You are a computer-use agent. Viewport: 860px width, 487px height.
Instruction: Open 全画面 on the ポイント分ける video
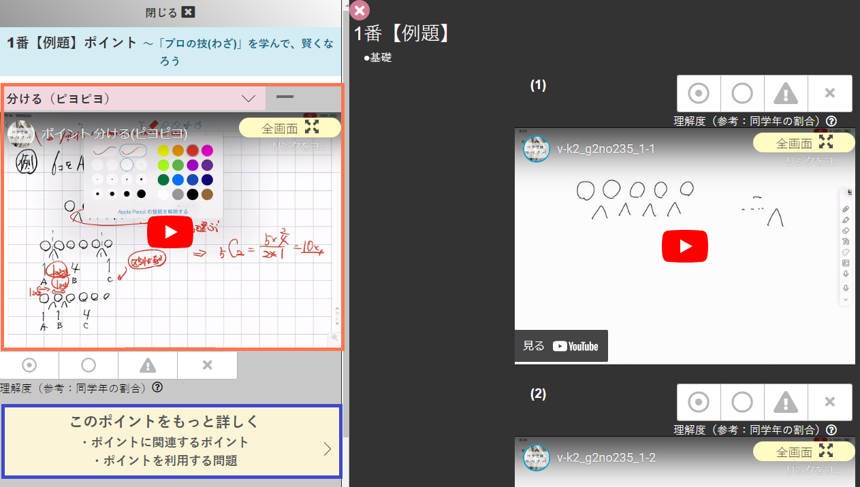(x=290, y=127)
